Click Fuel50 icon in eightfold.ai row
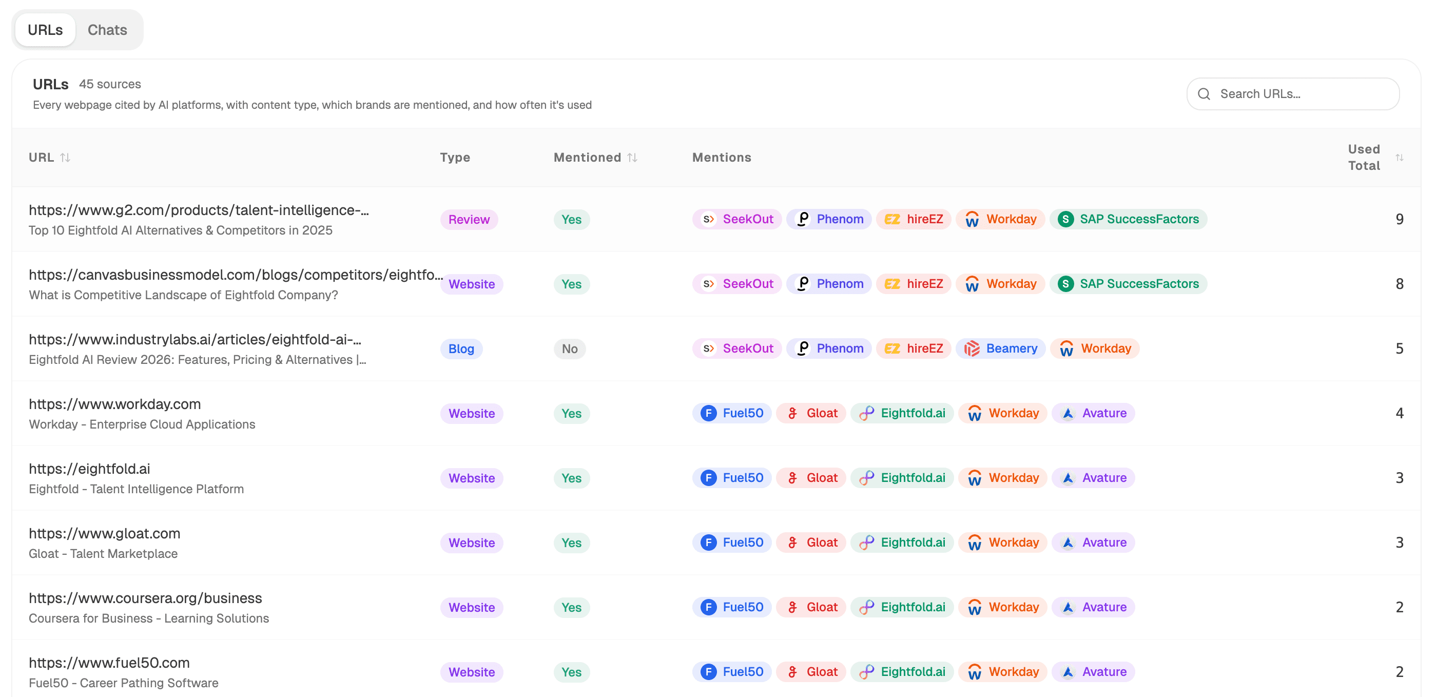The width and height of the screenshot is (1436, 697). click(x=708, y=478)
